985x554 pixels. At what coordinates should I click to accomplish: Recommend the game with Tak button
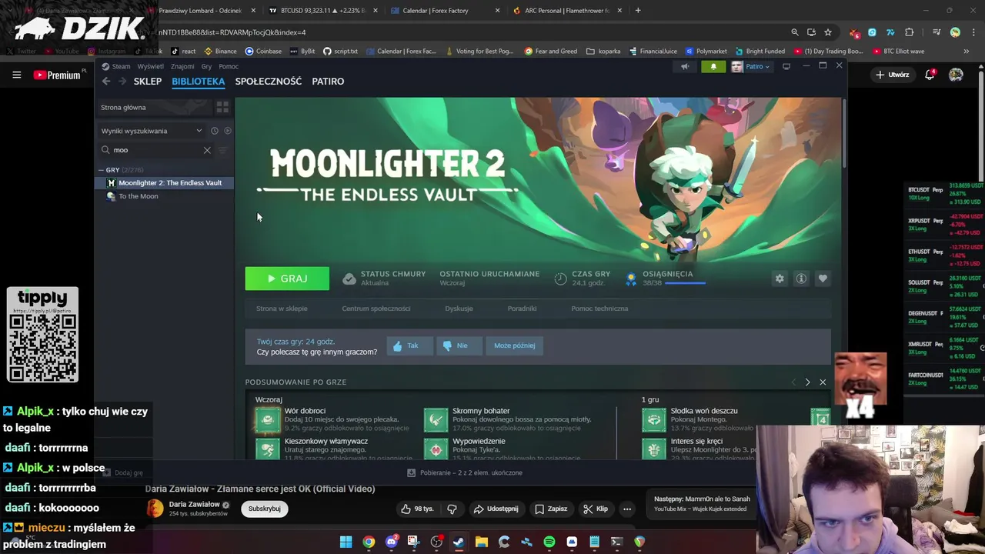point(409,345)
